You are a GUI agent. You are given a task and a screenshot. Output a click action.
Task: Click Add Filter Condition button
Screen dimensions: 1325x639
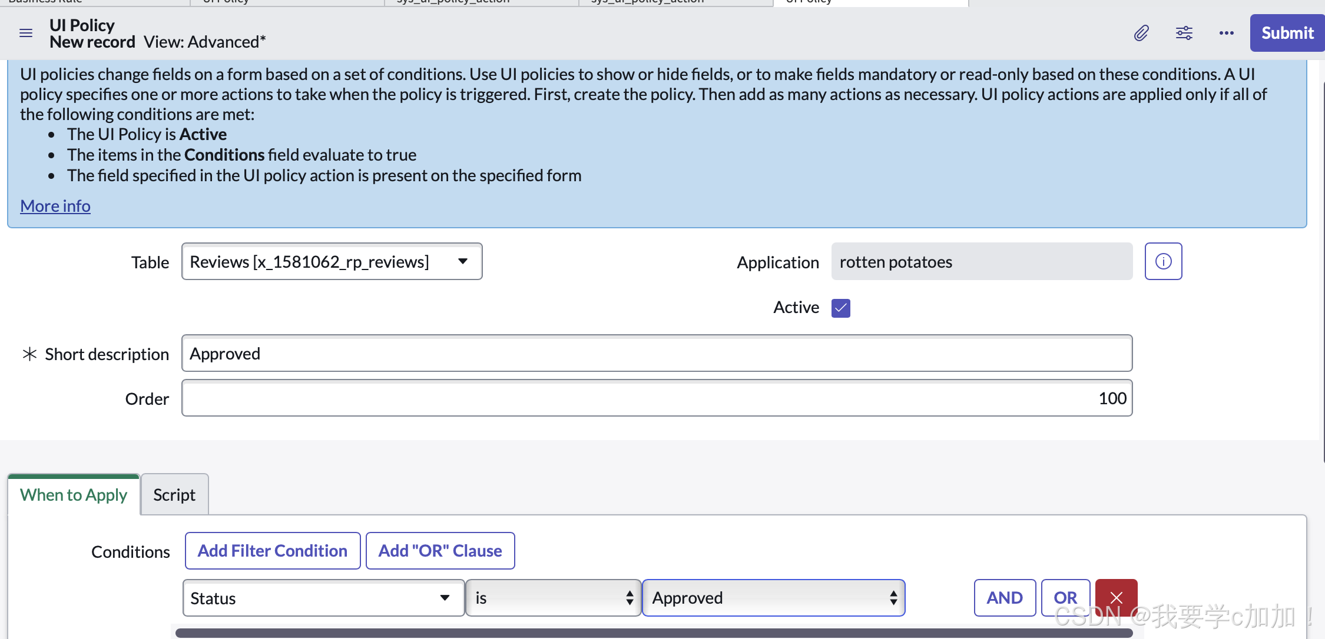273,551
